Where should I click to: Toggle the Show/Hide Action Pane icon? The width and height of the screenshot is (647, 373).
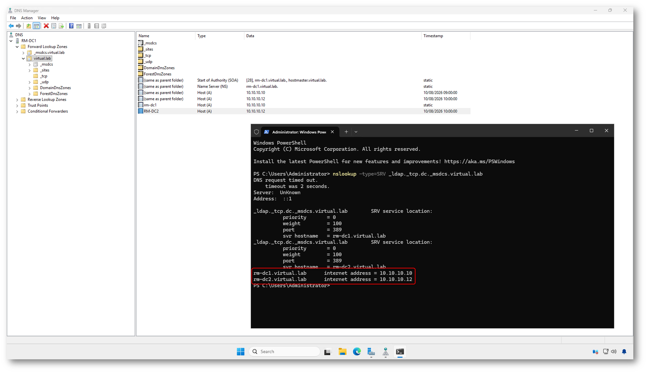[79, 26]
